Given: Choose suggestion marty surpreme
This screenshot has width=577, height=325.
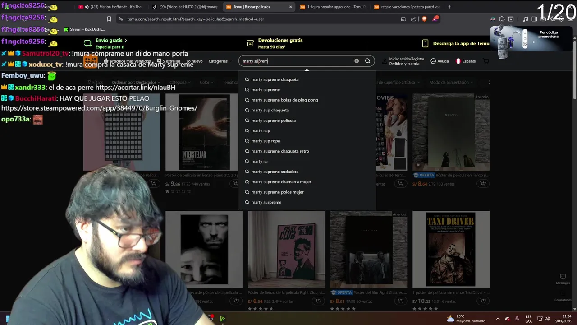Looking at the screenshot, I should point(307,202).
